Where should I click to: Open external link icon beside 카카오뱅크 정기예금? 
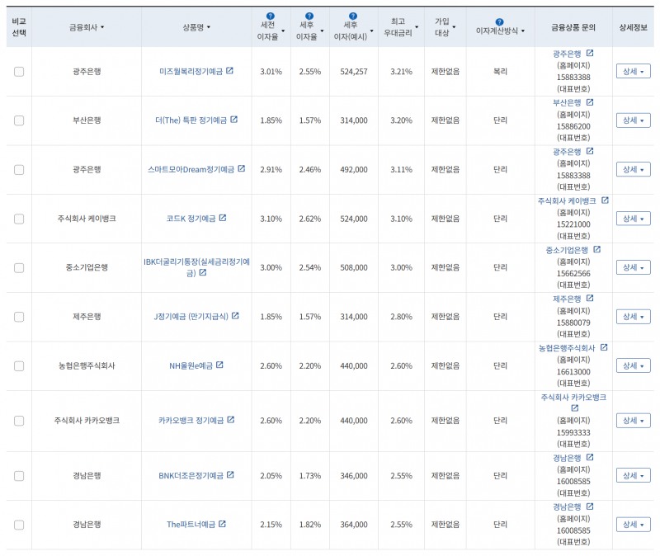coord(231,420)
